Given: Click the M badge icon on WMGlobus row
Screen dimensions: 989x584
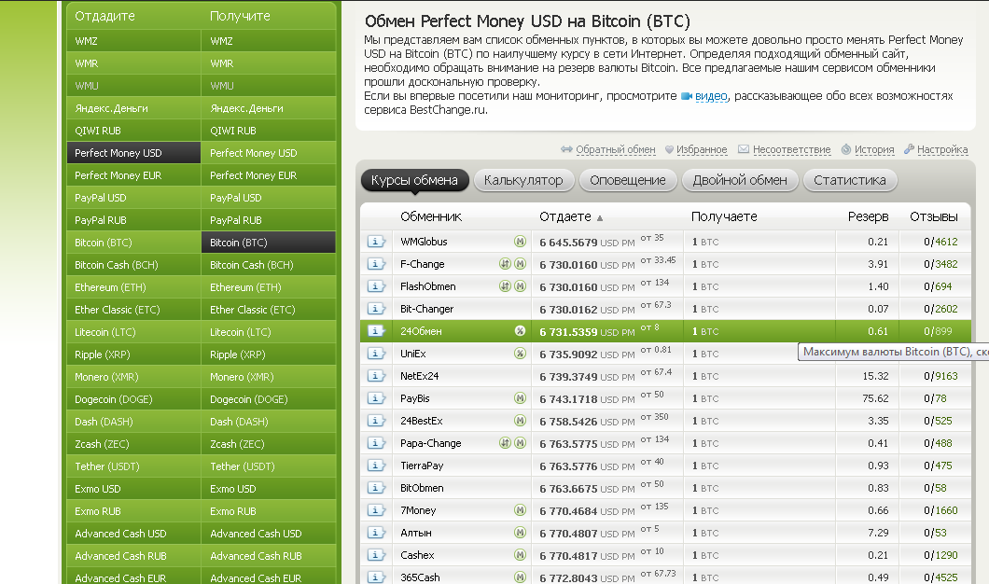Looking at the screenshot, I should pos(520,242).
